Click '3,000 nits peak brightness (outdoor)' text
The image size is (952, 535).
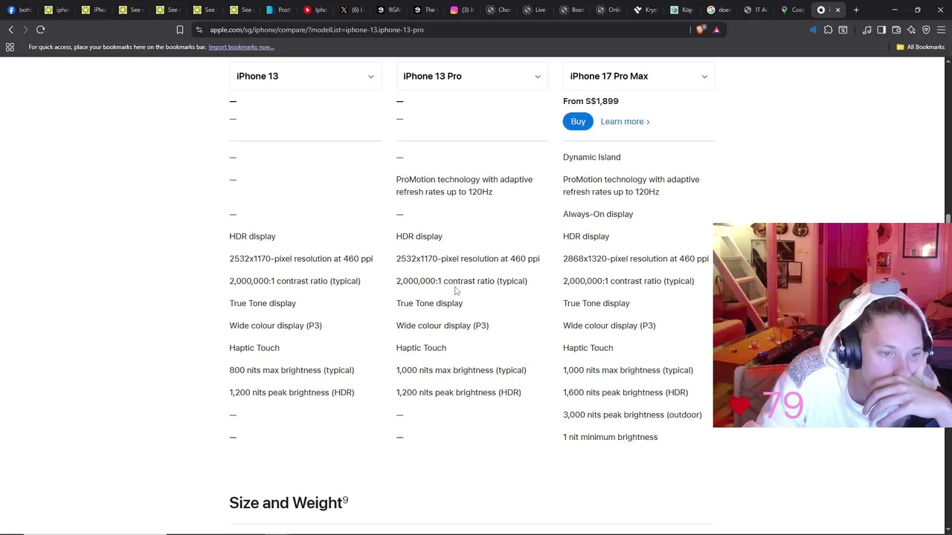632,415
